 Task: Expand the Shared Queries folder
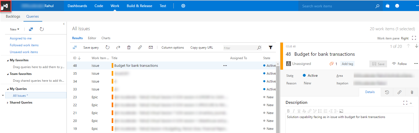(x=8, y=103)
